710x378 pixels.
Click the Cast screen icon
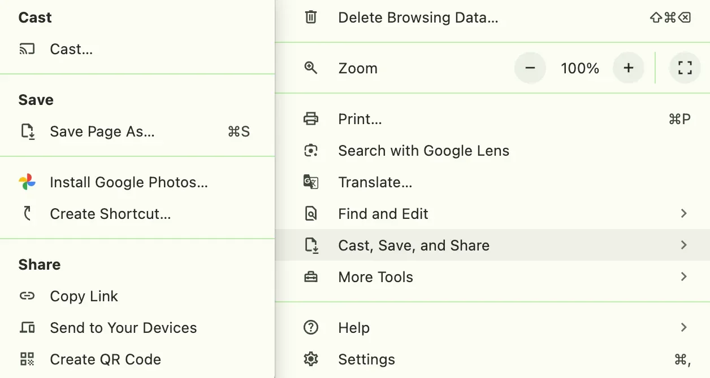click(27, 49)
